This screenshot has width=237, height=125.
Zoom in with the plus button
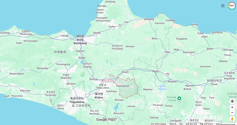coord(232,107)
